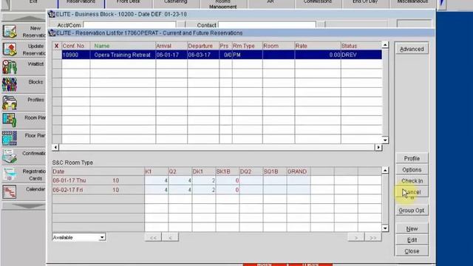Click the Business Block window title icon
Screen dimensions: 473x266
point(52,14)
